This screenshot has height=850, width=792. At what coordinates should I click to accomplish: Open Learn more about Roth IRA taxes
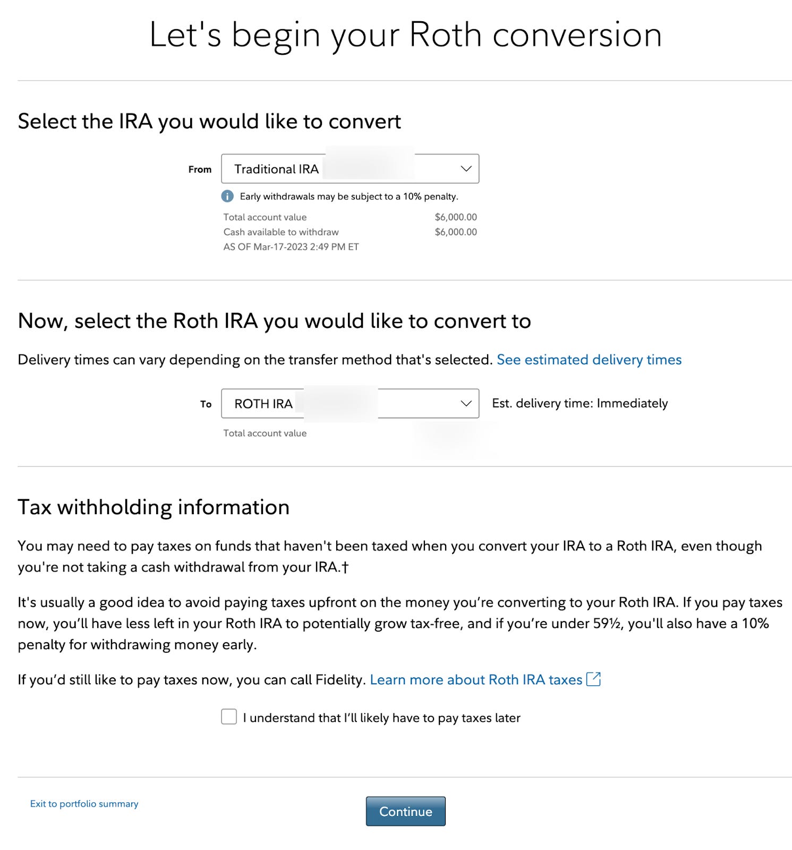[x=476, y=679]
